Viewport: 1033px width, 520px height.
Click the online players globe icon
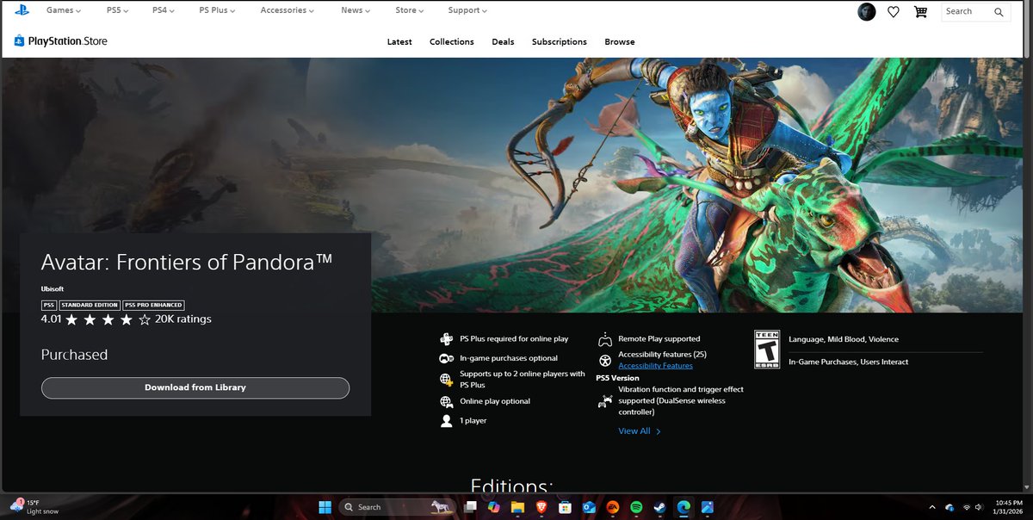[446, 380]
